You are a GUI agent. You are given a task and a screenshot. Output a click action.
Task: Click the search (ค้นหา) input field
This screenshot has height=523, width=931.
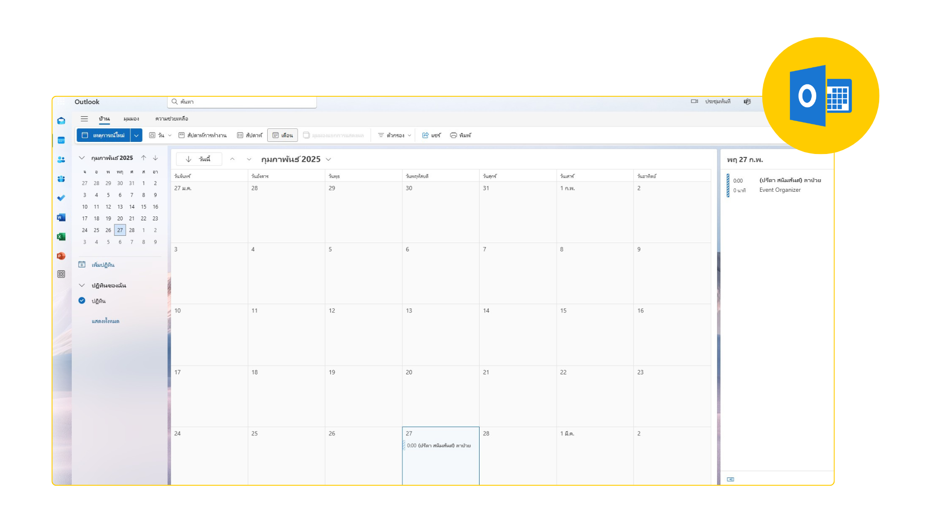tap(242, 102)
